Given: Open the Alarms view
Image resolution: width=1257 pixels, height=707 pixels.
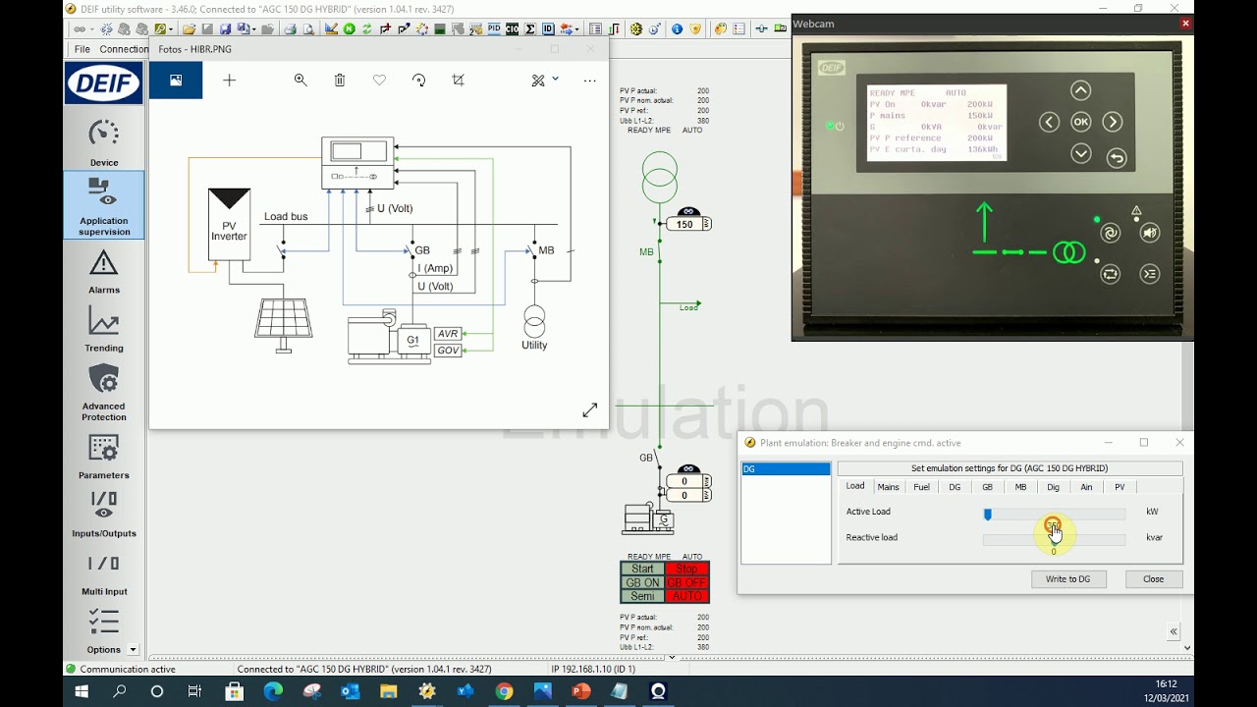Looking at the screenshot, I should coord(103,271).
